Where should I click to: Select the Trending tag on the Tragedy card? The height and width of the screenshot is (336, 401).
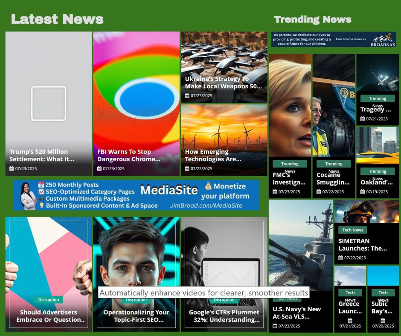(x=378, y=98)
